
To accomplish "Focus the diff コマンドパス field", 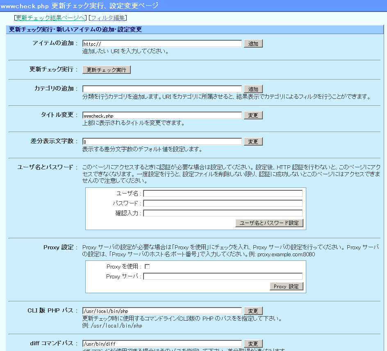I will [x=162, y=344].
